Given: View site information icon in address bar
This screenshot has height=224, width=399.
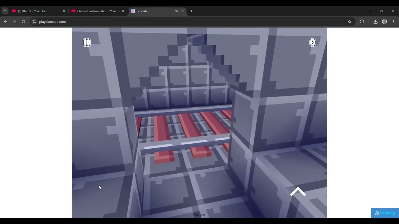Looking at the screenshot, I should click(34, 21).
